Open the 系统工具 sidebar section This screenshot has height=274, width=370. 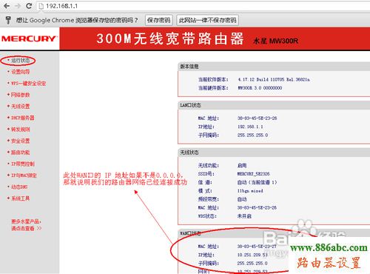(x=21, y=198)
